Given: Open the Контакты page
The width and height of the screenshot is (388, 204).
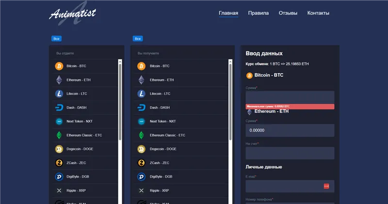Looking at the screenshot, I should pos(318,13).
